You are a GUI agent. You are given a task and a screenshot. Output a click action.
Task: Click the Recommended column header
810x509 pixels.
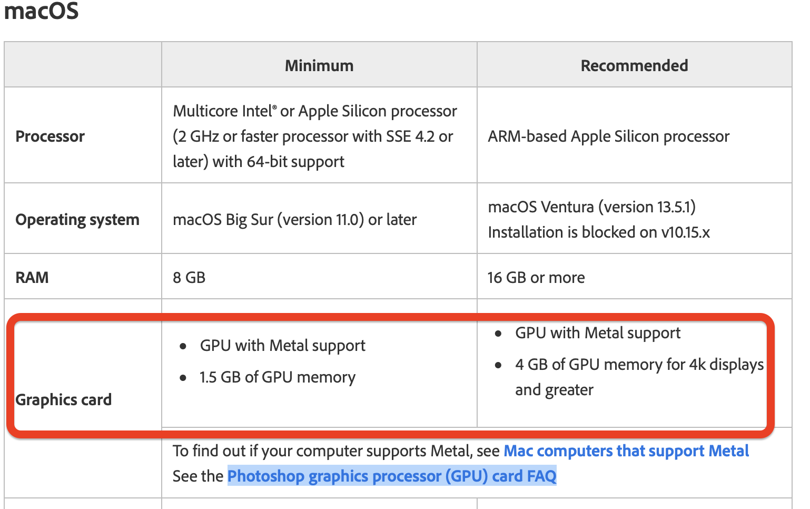[x=634, y=66]
